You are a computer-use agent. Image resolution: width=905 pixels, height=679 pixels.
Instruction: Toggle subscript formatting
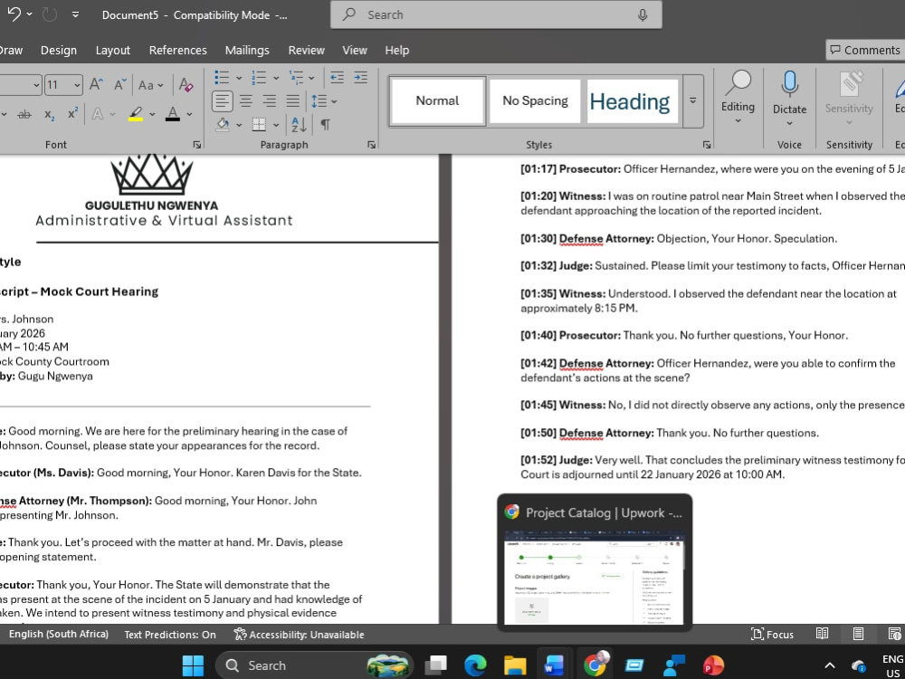coord(50,114)
